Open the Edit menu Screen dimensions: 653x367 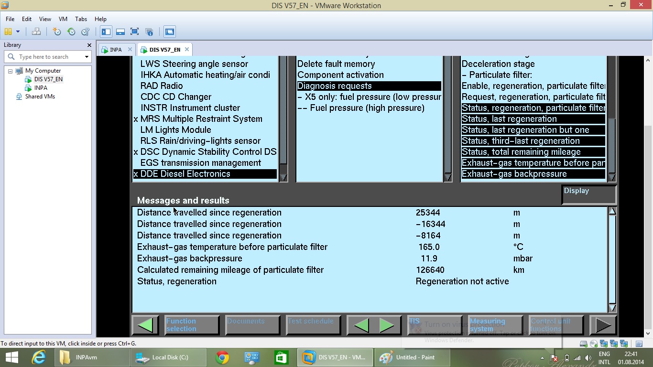click(27, 19)
